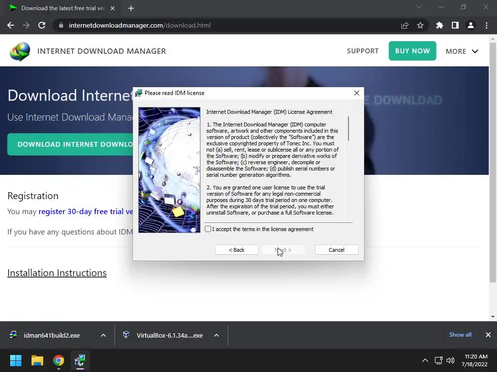Screen dimensions: 497x372
Task: Open the tab search chevron
Action: pyautogui.click(x=419, y=7)
